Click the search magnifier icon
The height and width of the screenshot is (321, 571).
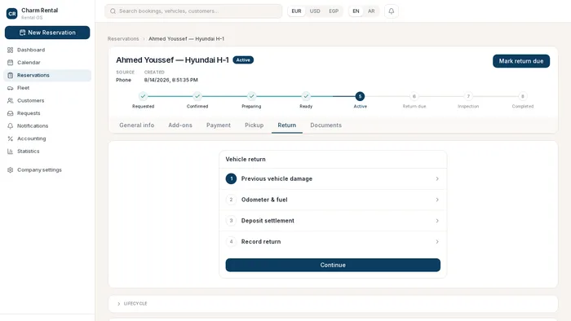(113, 11)
